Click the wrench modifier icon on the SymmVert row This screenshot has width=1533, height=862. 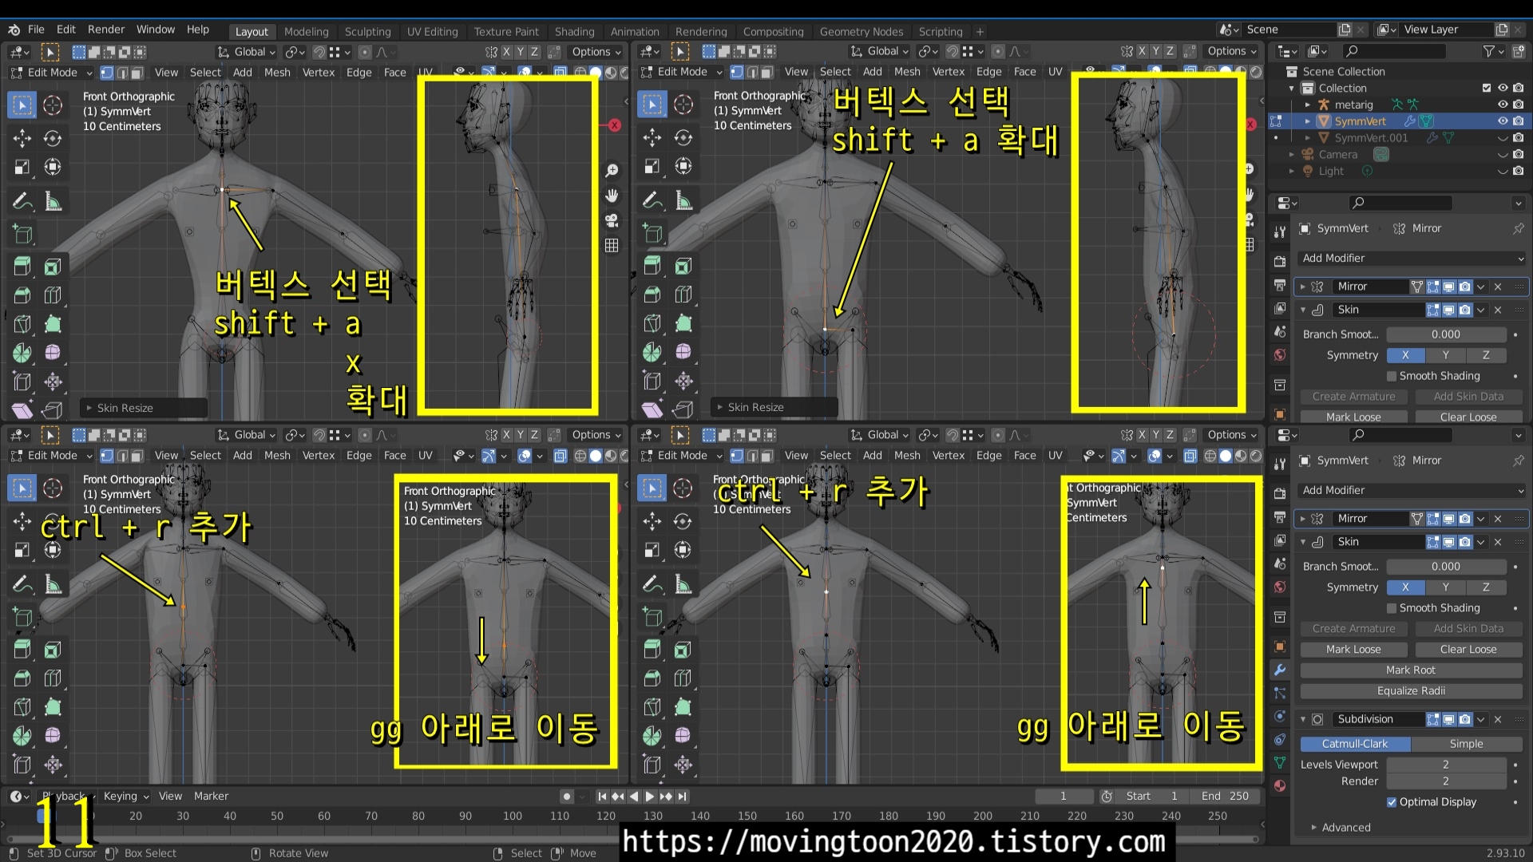(x=1410, y=121)
